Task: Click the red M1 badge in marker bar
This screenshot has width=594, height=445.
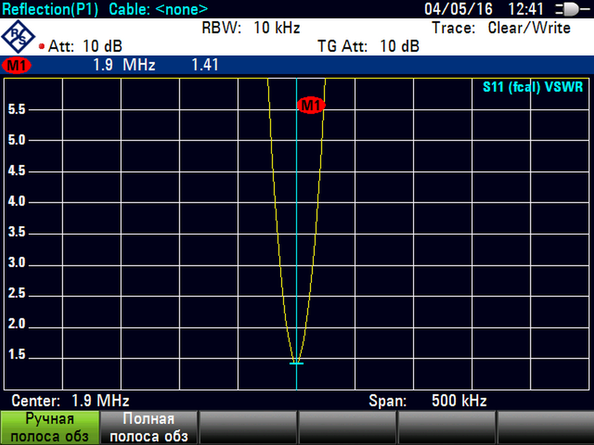Action: 16,65
